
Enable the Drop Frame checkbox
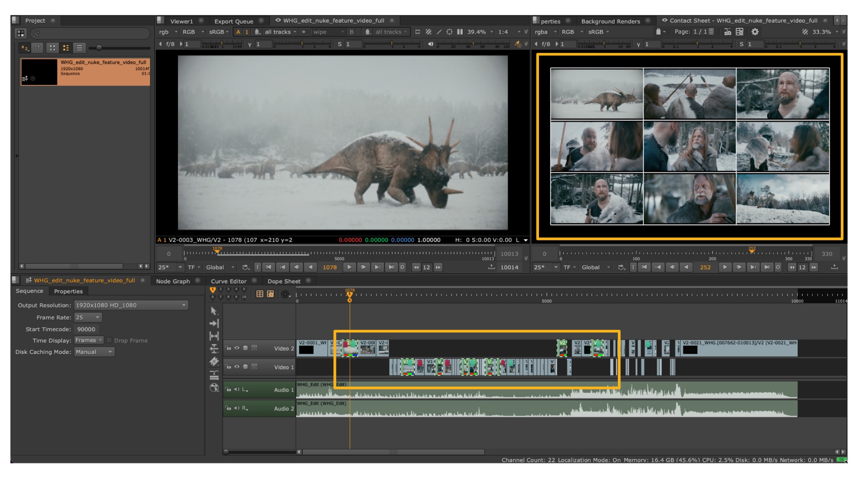pos(110,340)
